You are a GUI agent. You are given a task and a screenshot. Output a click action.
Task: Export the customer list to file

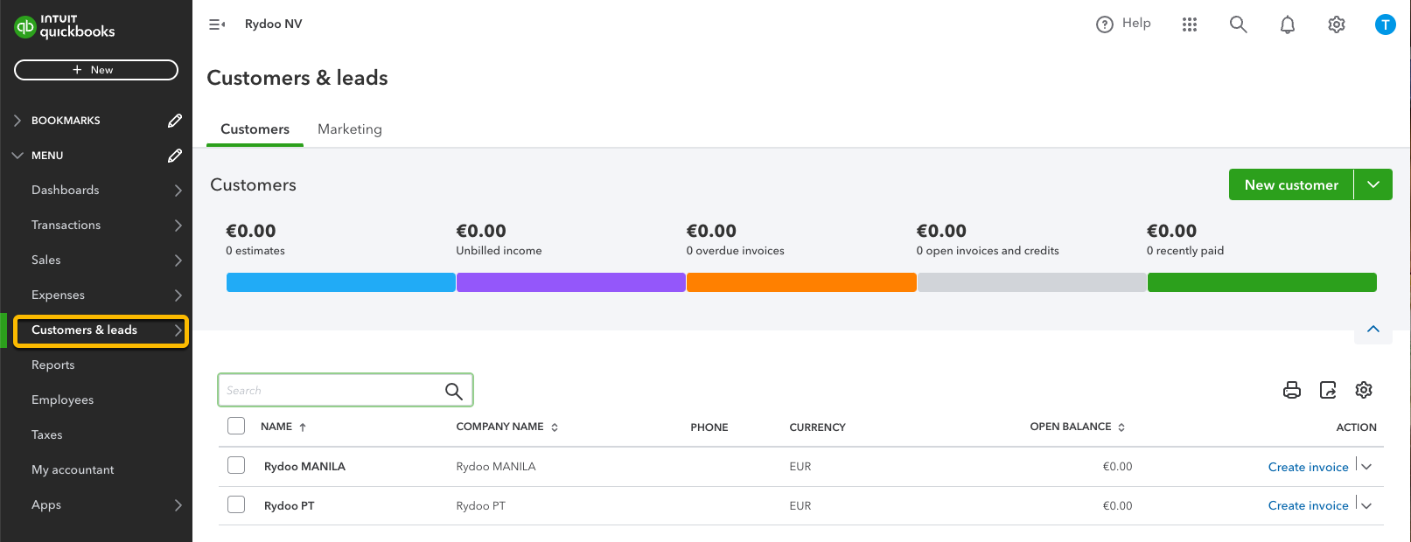(x=1328, y=390)
